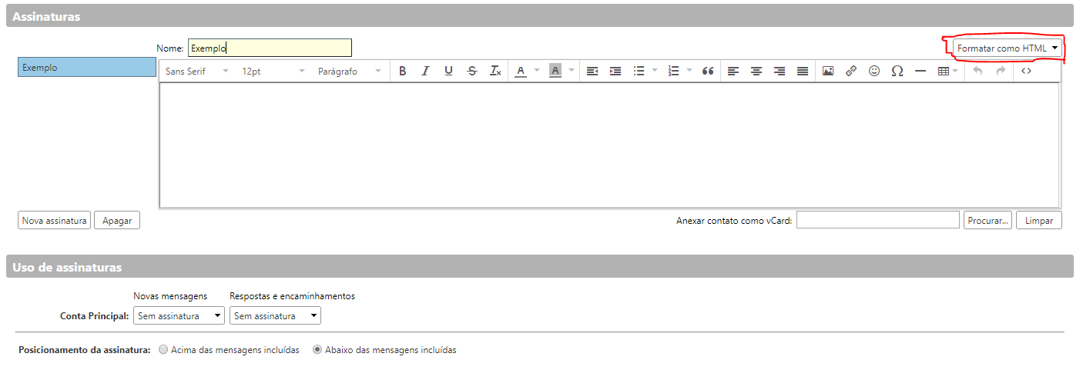The height and width of the screenshot is (370, 1083).
Task: Open Respostas e encaminhamentos signature dropdown
Action: pos(275,315)
